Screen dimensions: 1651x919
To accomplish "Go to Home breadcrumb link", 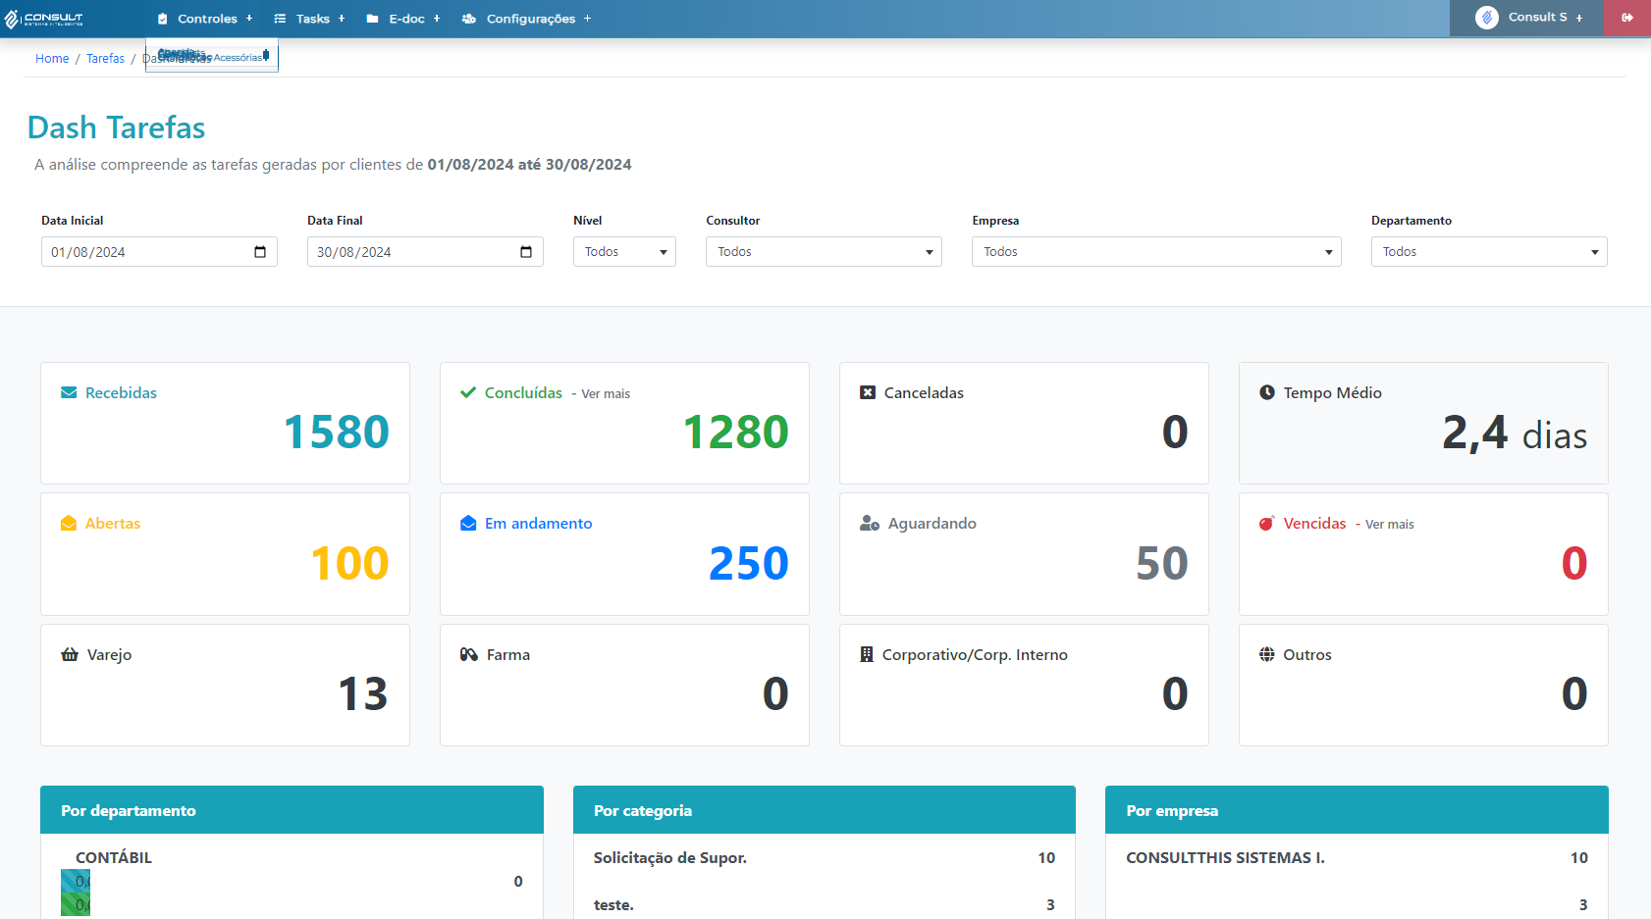I will [52, 59].
